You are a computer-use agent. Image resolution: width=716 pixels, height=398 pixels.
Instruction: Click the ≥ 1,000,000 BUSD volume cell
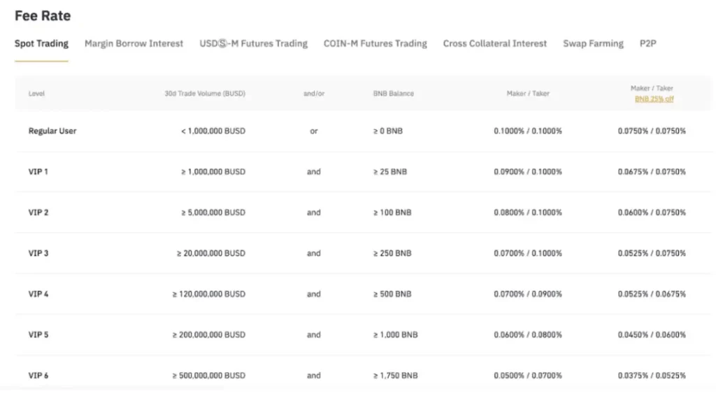[213, 172]
